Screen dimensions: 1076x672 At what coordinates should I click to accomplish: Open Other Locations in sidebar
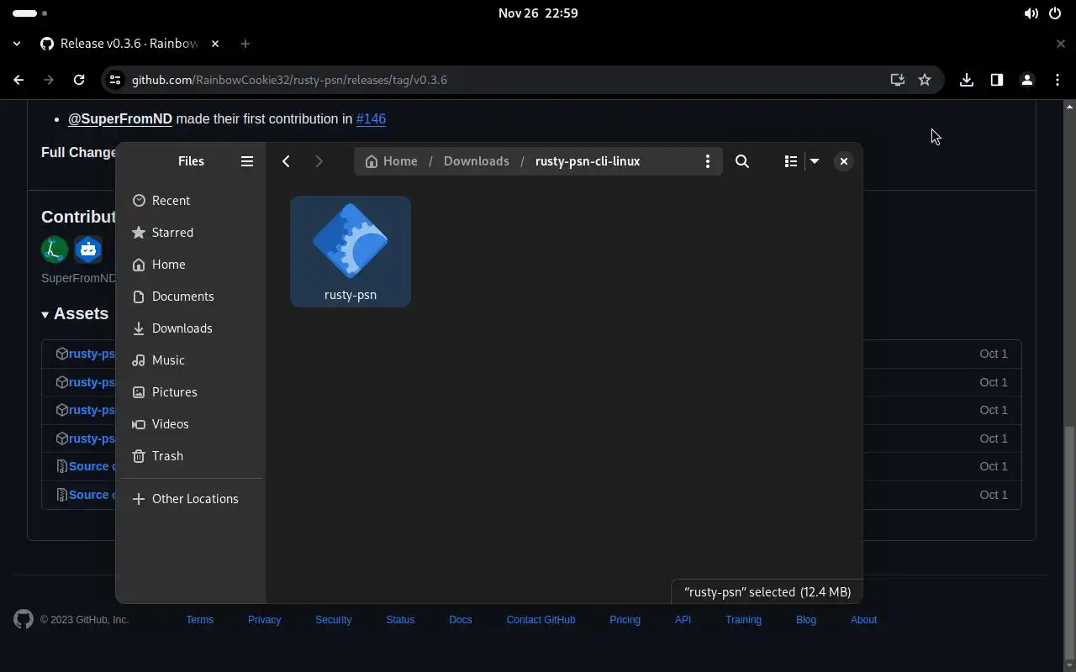(x=192, y=499)
